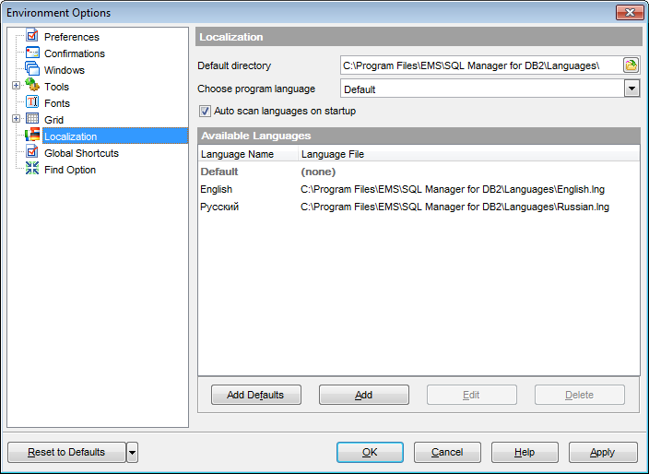Click the Find Option icon

32,170
